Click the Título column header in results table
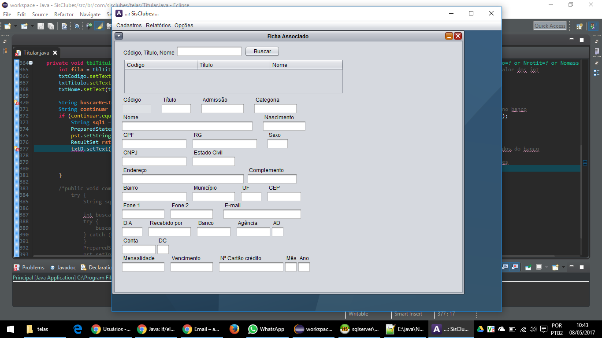 point(234,65)
